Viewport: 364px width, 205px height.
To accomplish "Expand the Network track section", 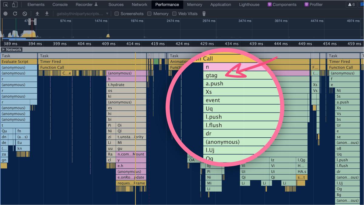I will (x=3, y=49).
